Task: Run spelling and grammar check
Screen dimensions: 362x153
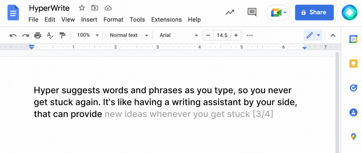Action: pos(50,35)
